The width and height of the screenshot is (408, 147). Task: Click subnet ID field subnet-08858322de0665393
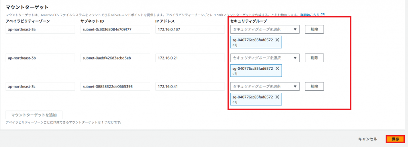(x=115, y=86)
